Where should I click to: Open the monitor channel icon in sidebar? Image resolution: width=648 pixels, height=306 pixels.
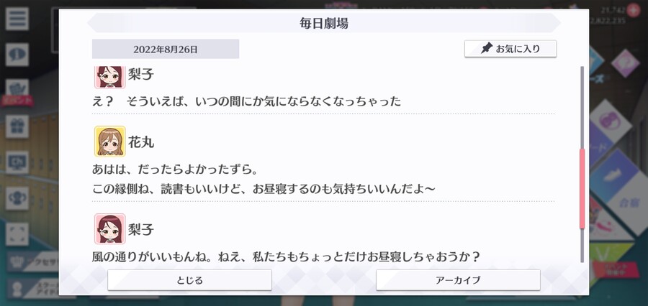pyautogui.click(x=17, y=162)
